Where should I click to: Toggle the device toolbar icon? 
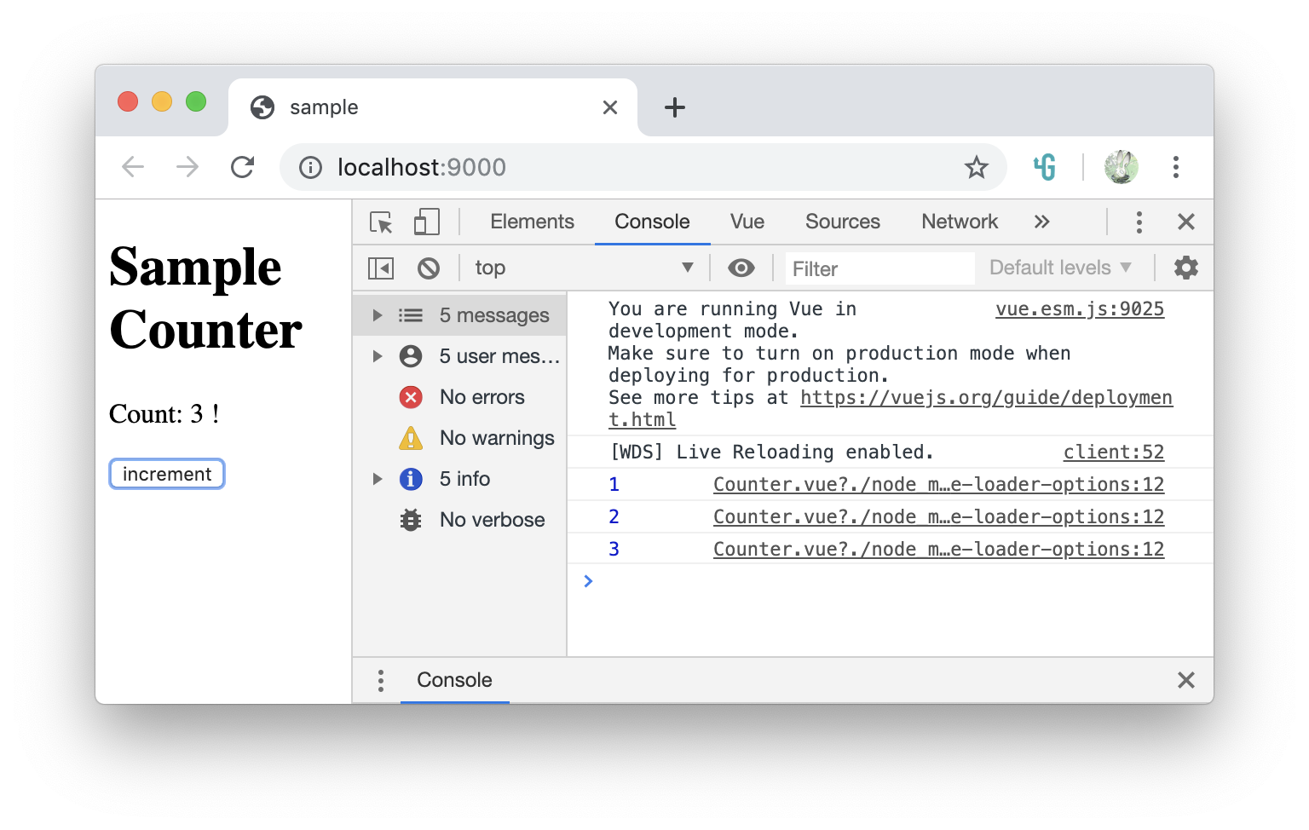click(426, 222)
